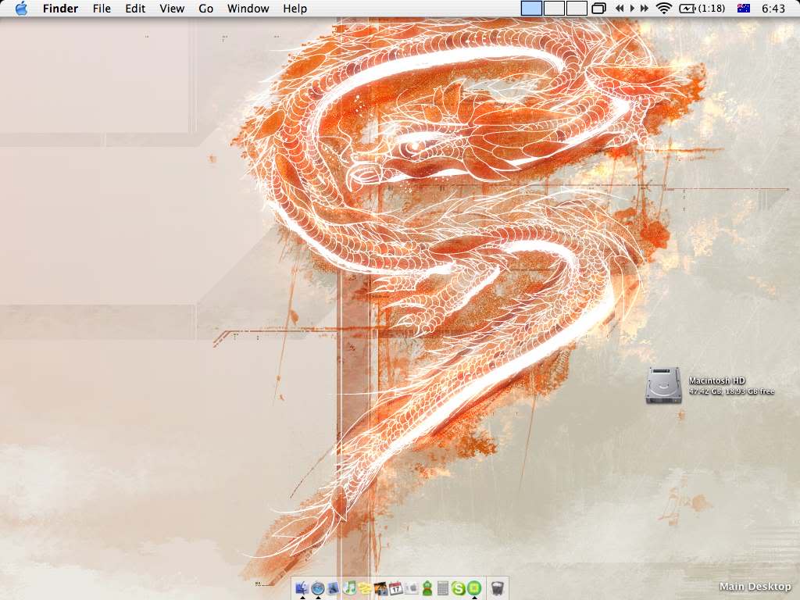
Task: Open the View menu
Action: 172,9
